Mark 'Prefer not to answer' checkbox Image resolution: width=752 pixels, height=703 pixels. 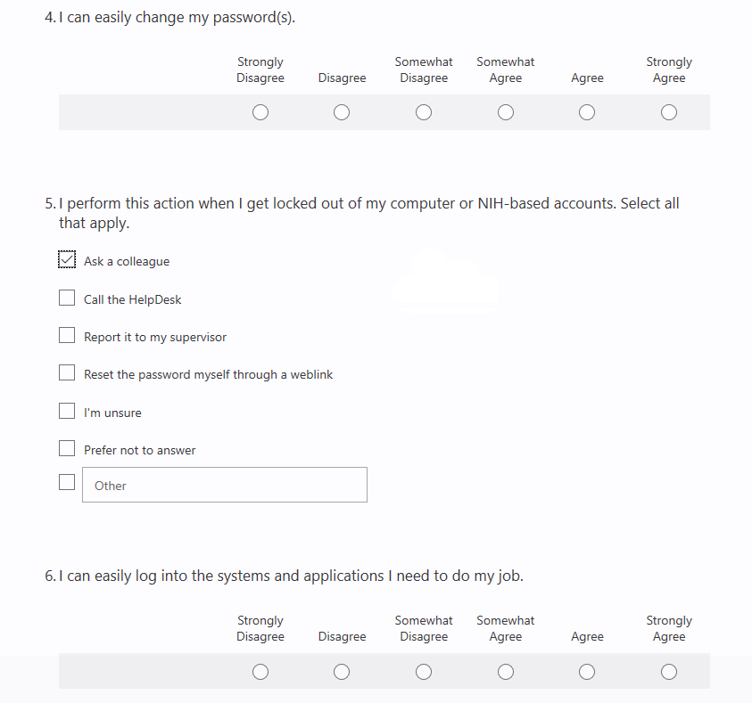[x=67, y=448]
